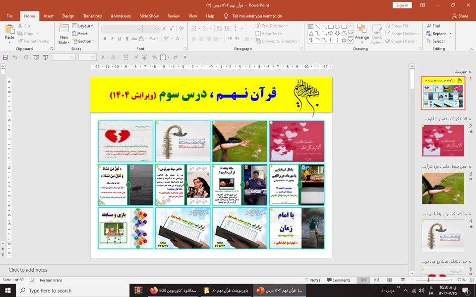The width and height of the screenshot is (476, 297).
Task: Open the Comments pane button
Action: tap(338, 280)
